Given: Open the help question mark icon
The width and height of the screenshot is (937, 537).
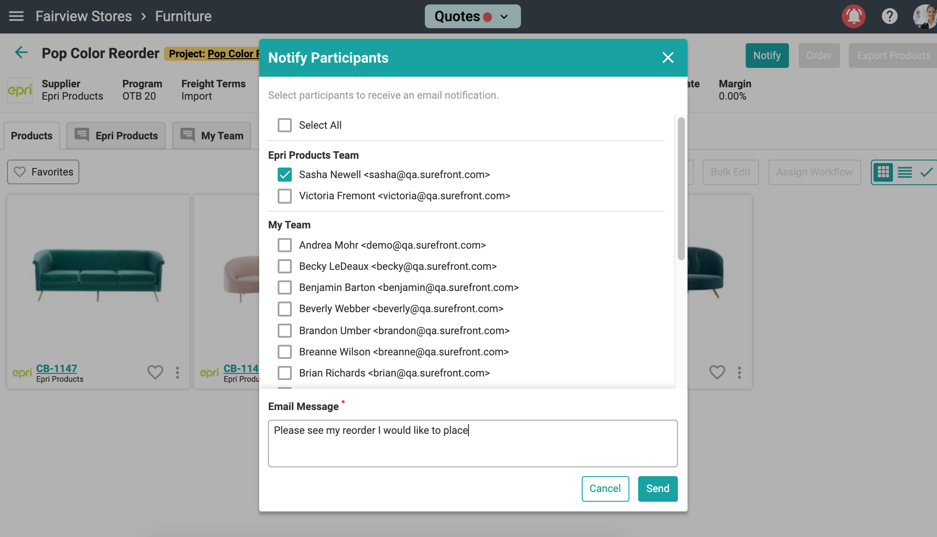Looking at the screenshot, I should coord(889,16).
